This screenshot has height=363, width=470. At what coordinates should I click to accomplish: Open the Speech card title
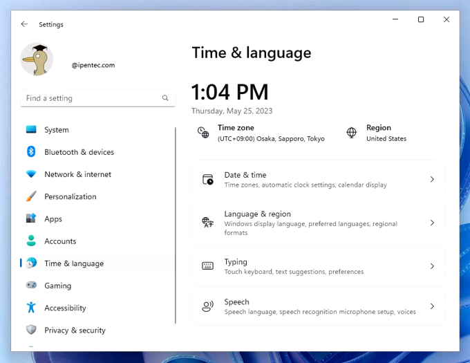pyautogui.click(x=236, y=301)
